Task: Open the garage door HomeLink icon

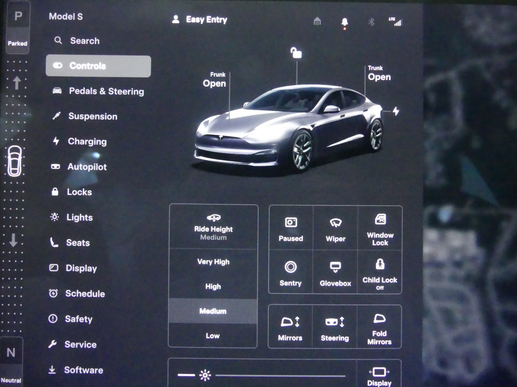Action: [317, 21]
